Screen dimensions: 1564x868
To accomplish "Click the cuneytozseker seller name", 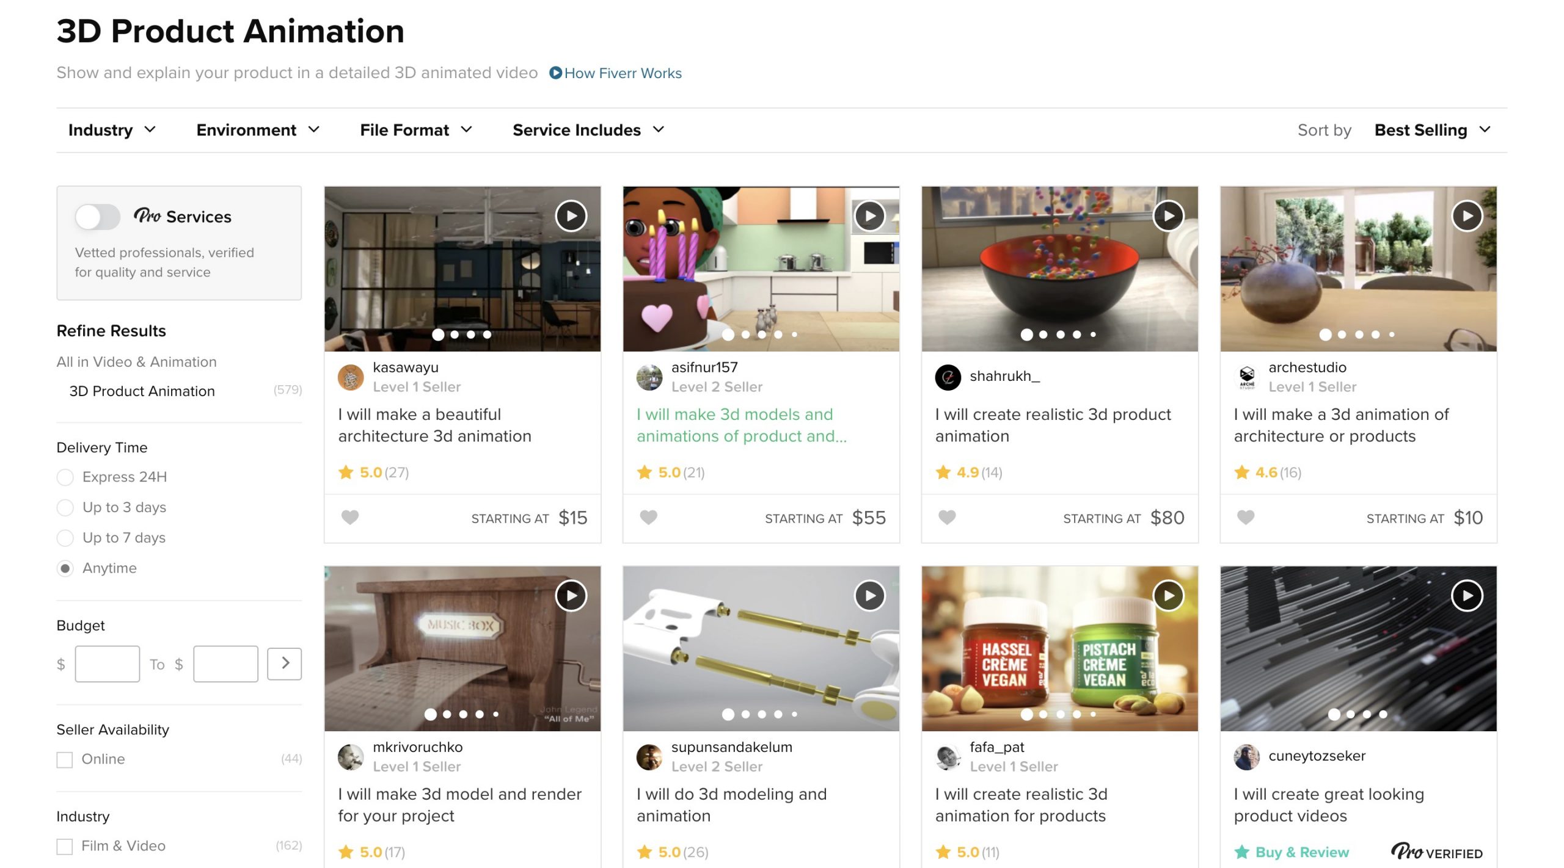I will coord(1317,756).
